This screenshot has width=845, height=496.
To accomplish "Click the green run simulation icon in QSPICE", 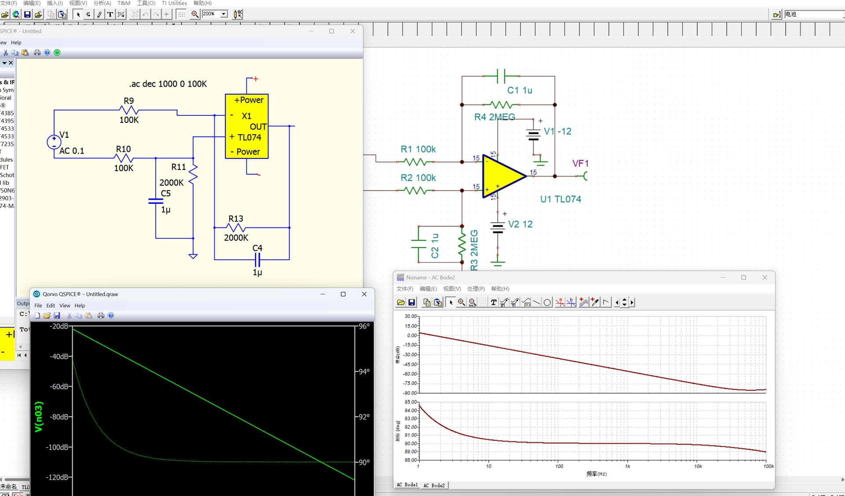I will (x=57, y=52).
